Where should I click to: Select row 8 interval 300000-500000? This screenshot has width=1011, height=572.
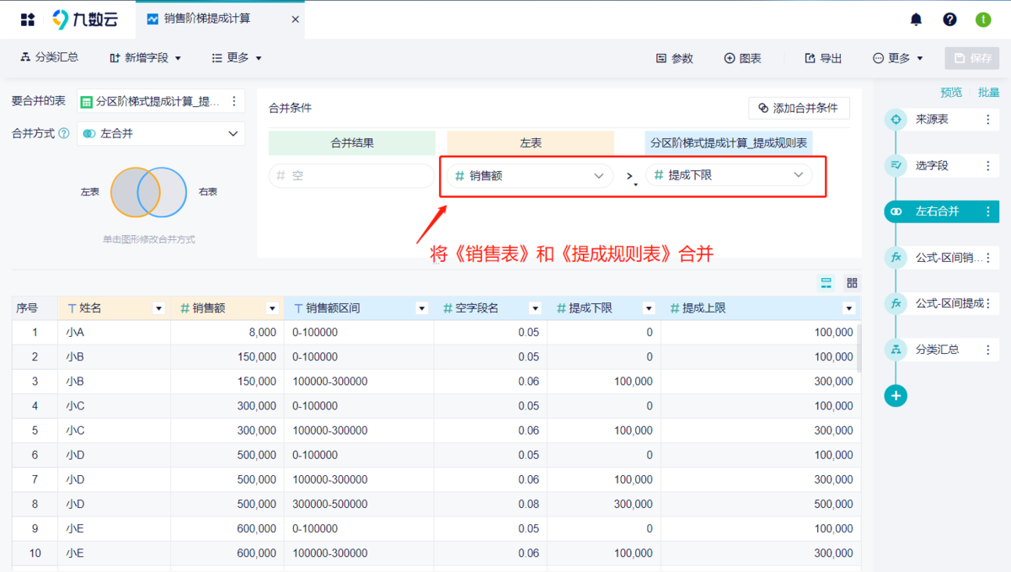point(359,505)
